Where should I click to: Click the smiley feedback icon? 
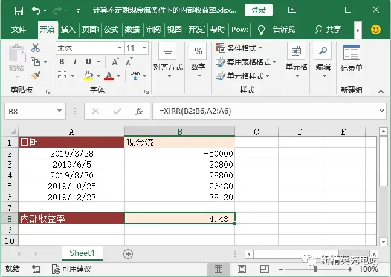pyautogui.click(x=376, y=30)
